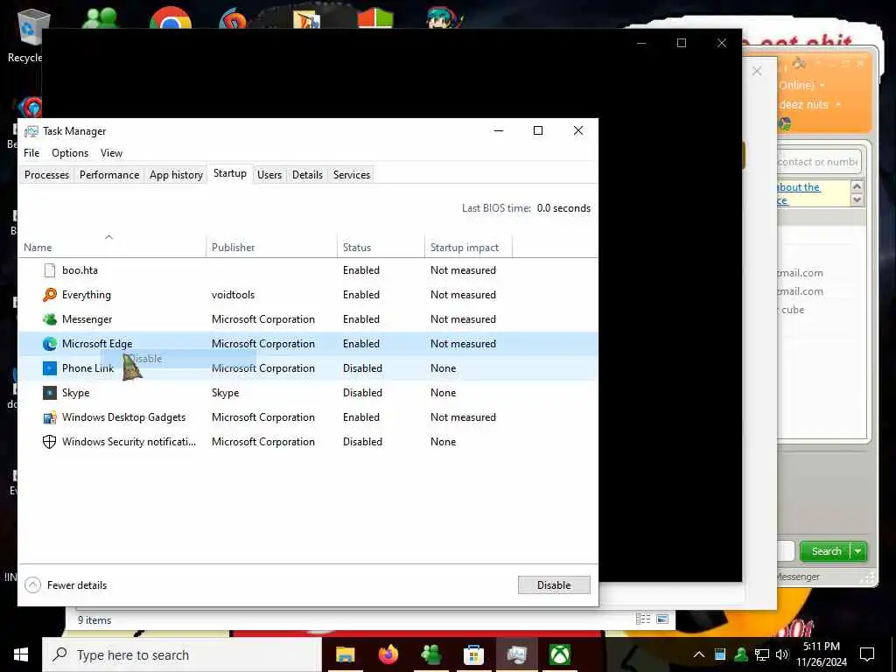Open the Chrome desktop shortcut
The height and width of the screenshot is (672, 896).
[171, 17]
